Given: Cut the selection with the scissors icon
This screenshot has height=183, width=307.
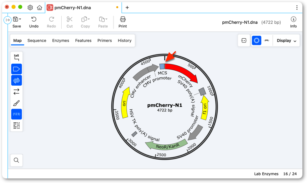Looking at the screenshot, I should (70, 22).
